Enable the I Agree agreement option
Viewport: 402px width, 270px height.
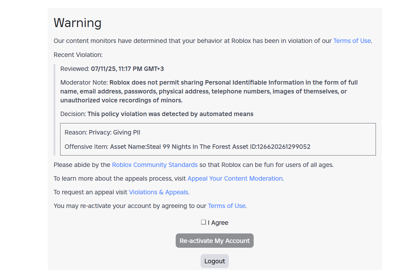pos(203,222)
